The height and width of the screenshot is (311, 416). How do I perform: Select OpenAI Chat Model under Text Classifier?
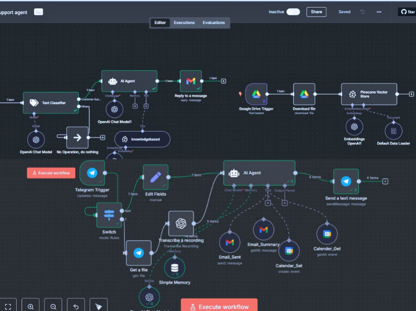coord(36,140)
